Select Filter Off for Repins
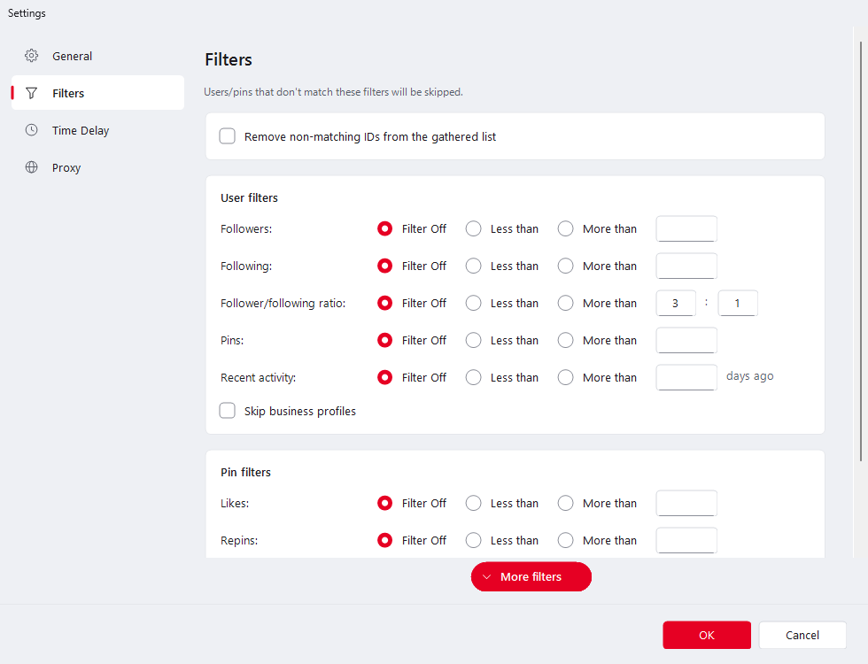 (x=384, y=540)
